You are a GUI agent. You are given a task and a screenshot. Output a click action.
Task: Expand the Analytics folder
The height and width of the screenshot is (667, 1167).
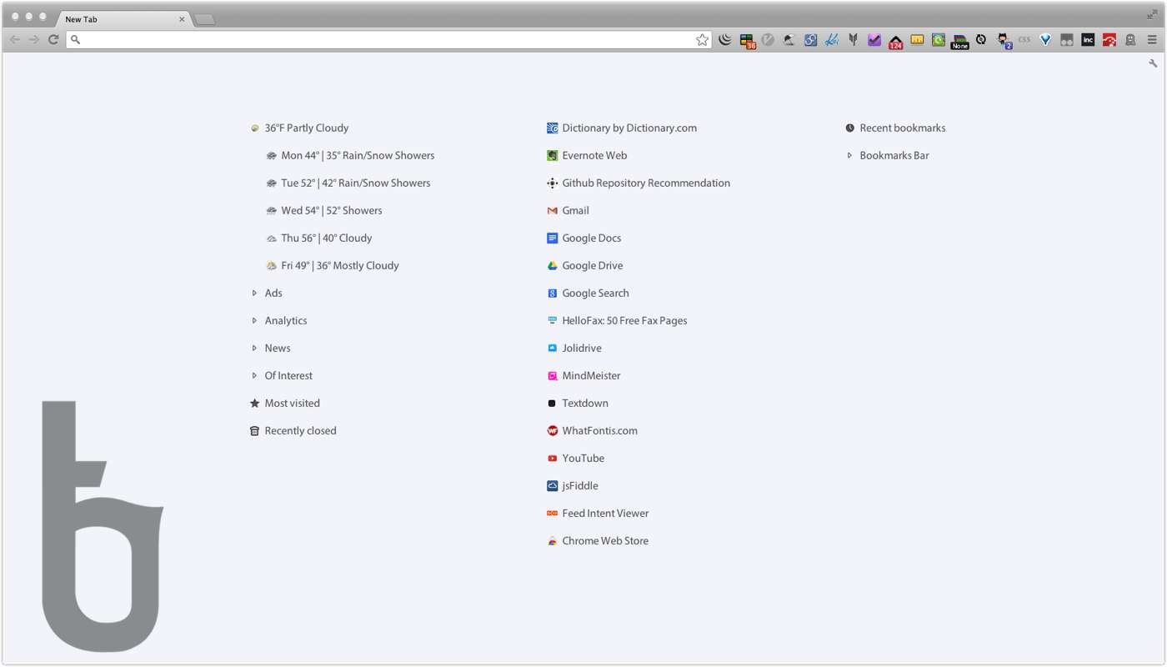point(285,320)
